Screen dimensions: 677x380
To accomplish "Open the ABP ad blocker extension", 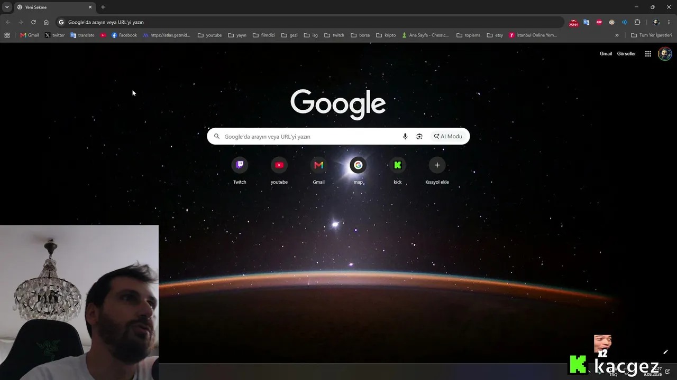I will point(599,22).
